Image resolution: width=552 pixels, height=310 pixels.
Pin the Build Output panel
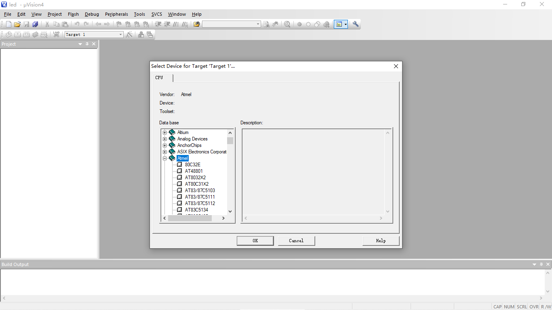tap(541, 264)
